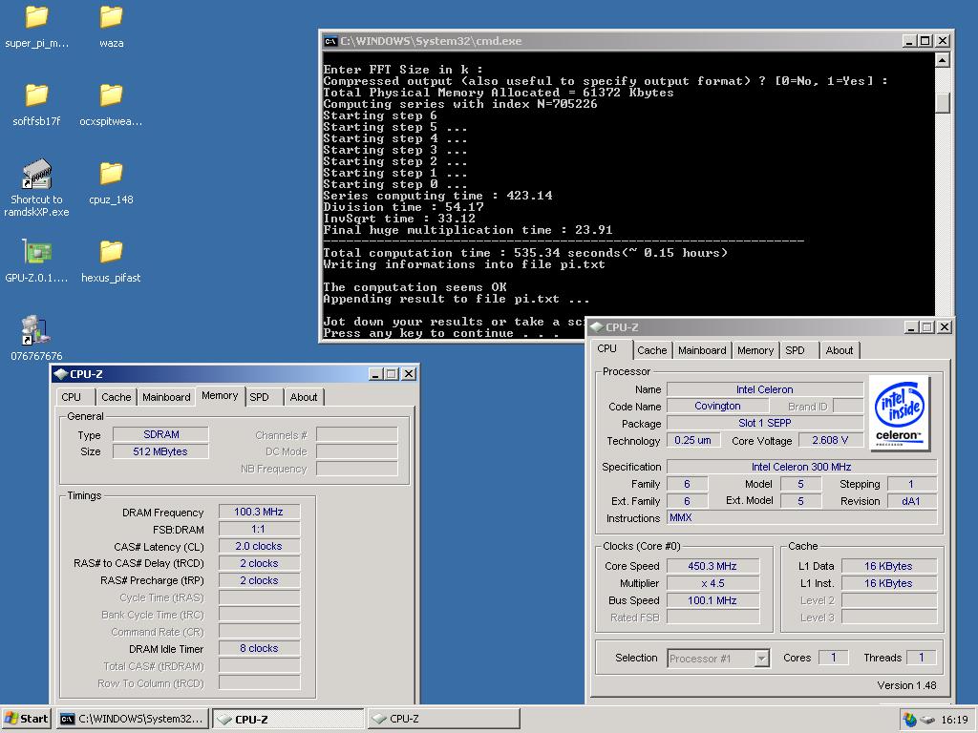Click the cmd.exe title bar icon

pos(330,41)
